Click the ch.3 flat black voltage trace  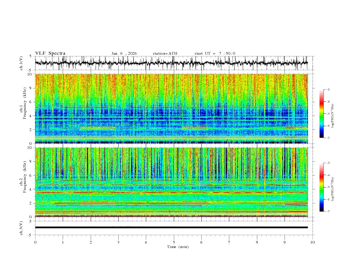click(171, 228)
